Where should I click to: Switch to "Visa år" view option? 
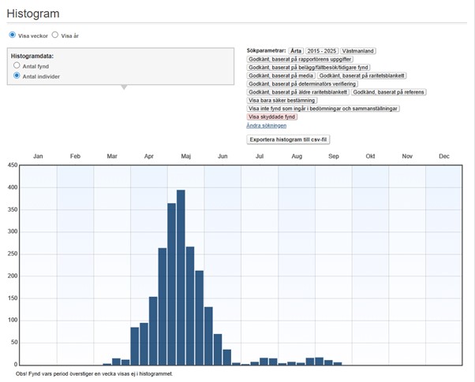[55, 35]
